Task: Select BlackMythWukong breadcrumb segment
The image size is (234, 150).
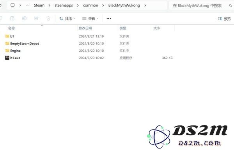Action: tap(124, 5)
